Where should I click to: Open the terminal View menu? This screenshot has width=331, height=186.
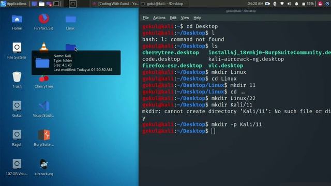[185, 18]
